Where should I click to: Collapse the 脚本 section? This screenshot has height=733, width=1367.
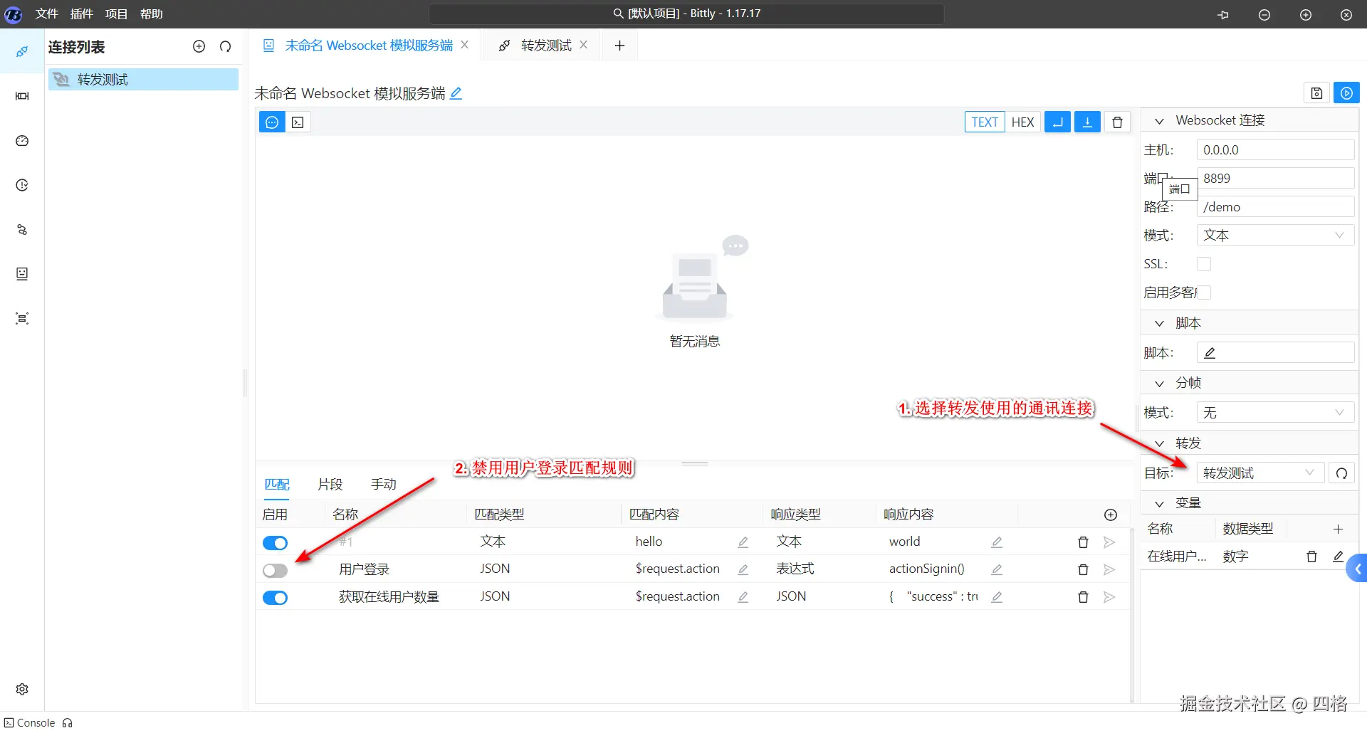1159,324
